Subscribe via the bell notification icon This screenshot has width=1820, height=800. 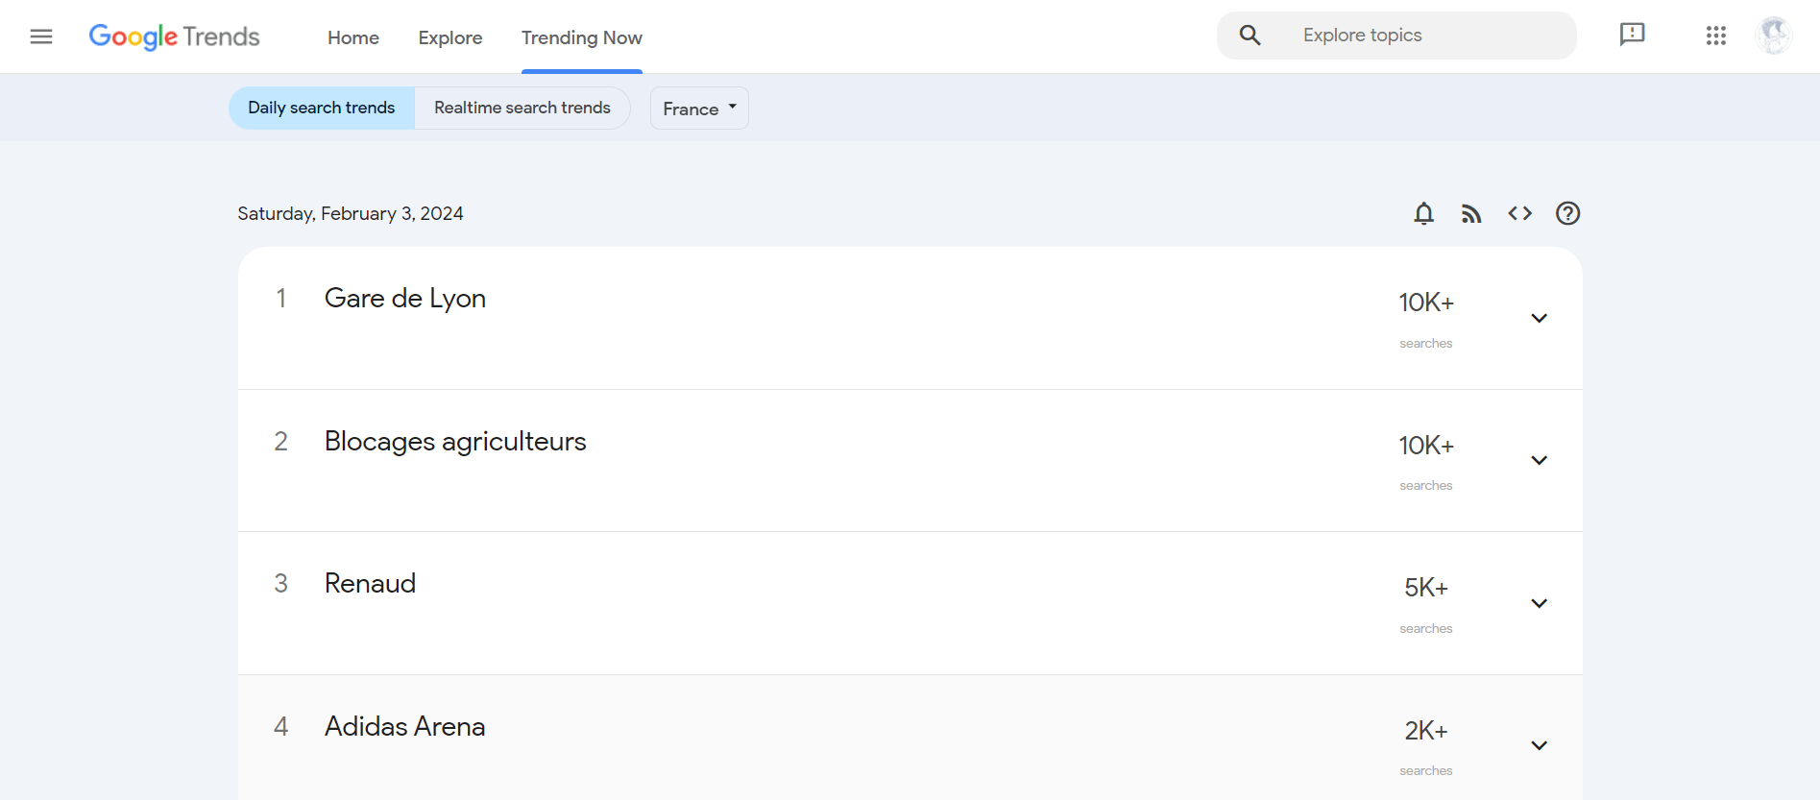1424,213
